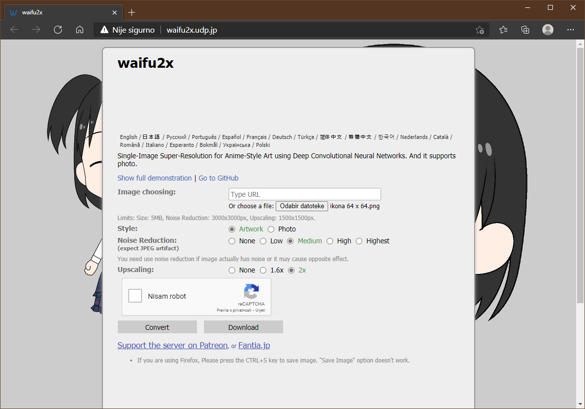
Task: Switch language to 日本語
Action: point(151,137)
